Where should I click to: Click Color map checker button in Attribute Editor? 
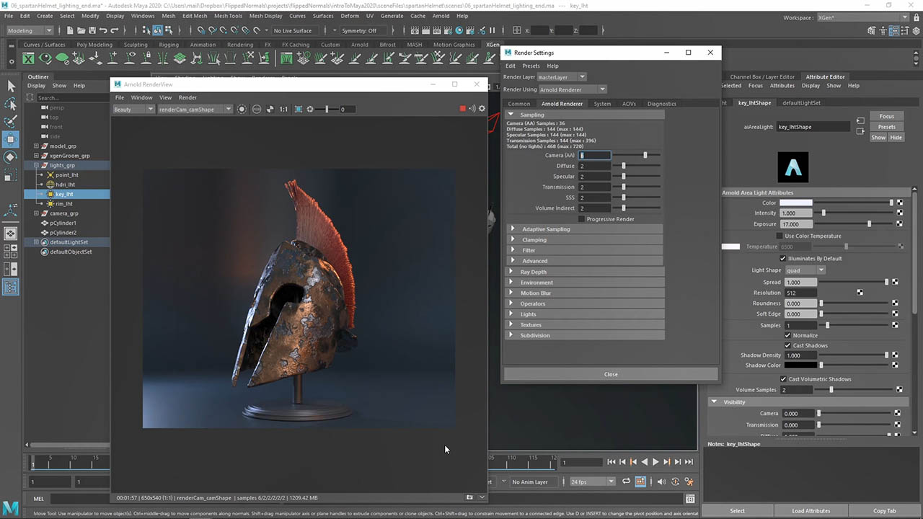[900, 203]
